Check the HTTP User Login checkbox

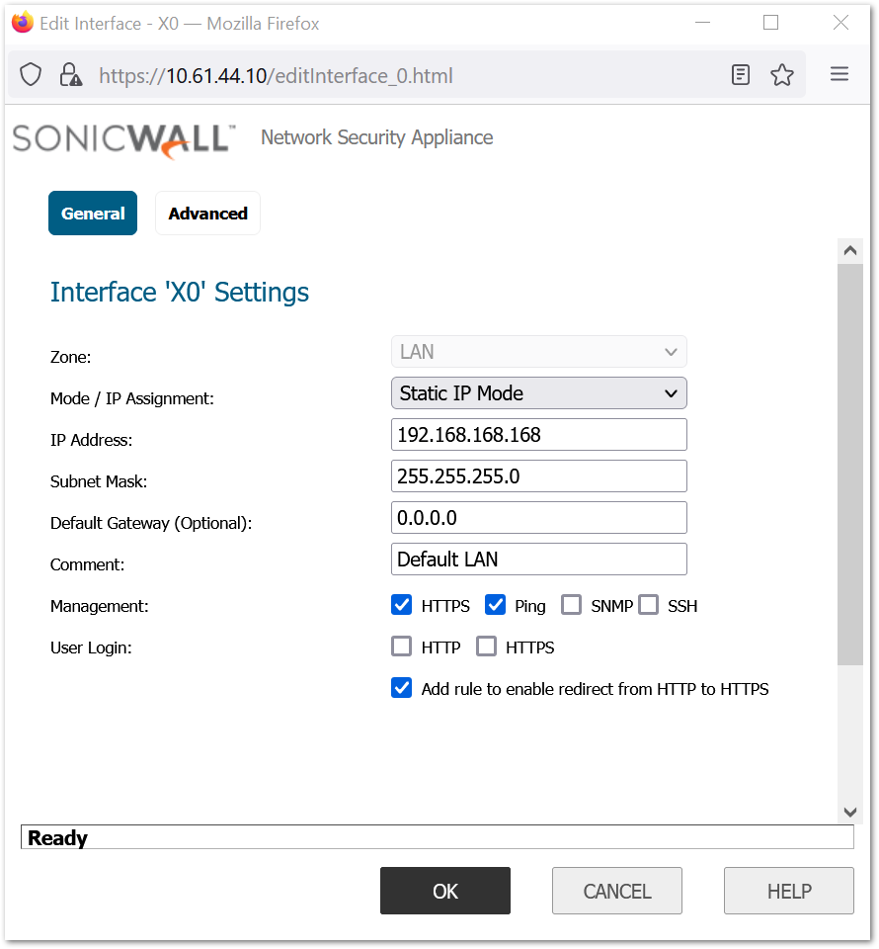(401, 647)
